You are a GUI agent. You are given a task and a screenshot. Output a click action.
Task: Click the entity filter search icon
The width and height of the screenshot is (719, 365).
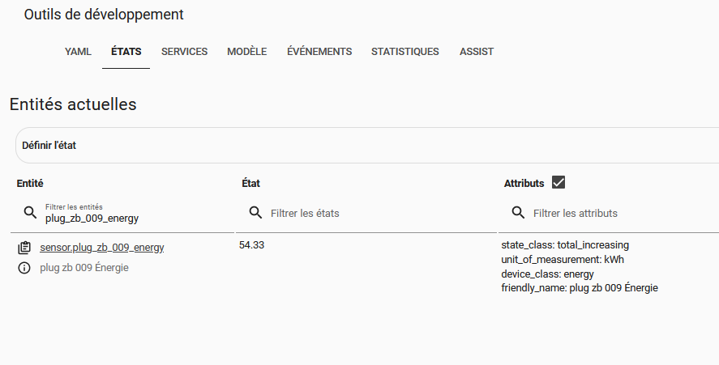click(x=30, y=213)
